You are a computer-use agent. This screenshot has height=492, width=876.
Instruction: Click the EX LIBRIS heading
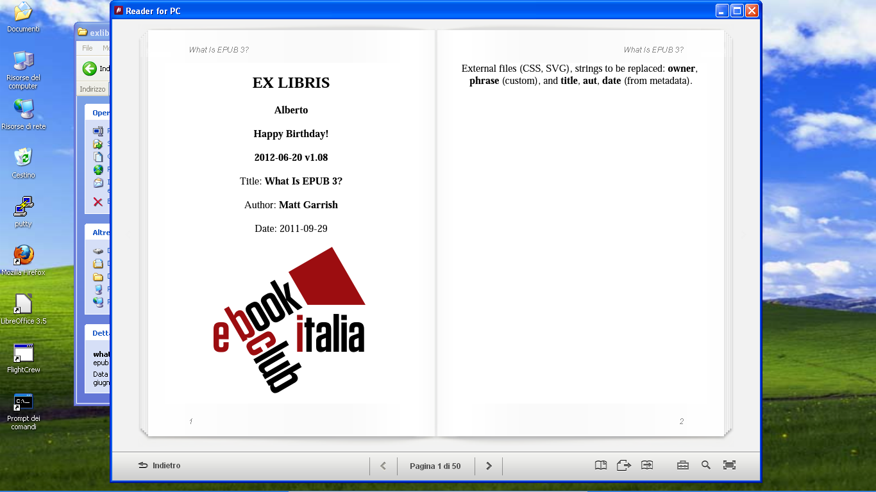(291, 83)
